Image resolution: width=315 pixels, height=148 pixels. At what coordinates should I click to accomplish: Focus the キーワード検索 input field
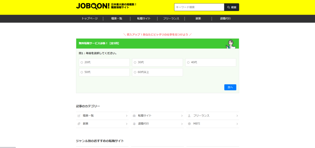point(199,7)
